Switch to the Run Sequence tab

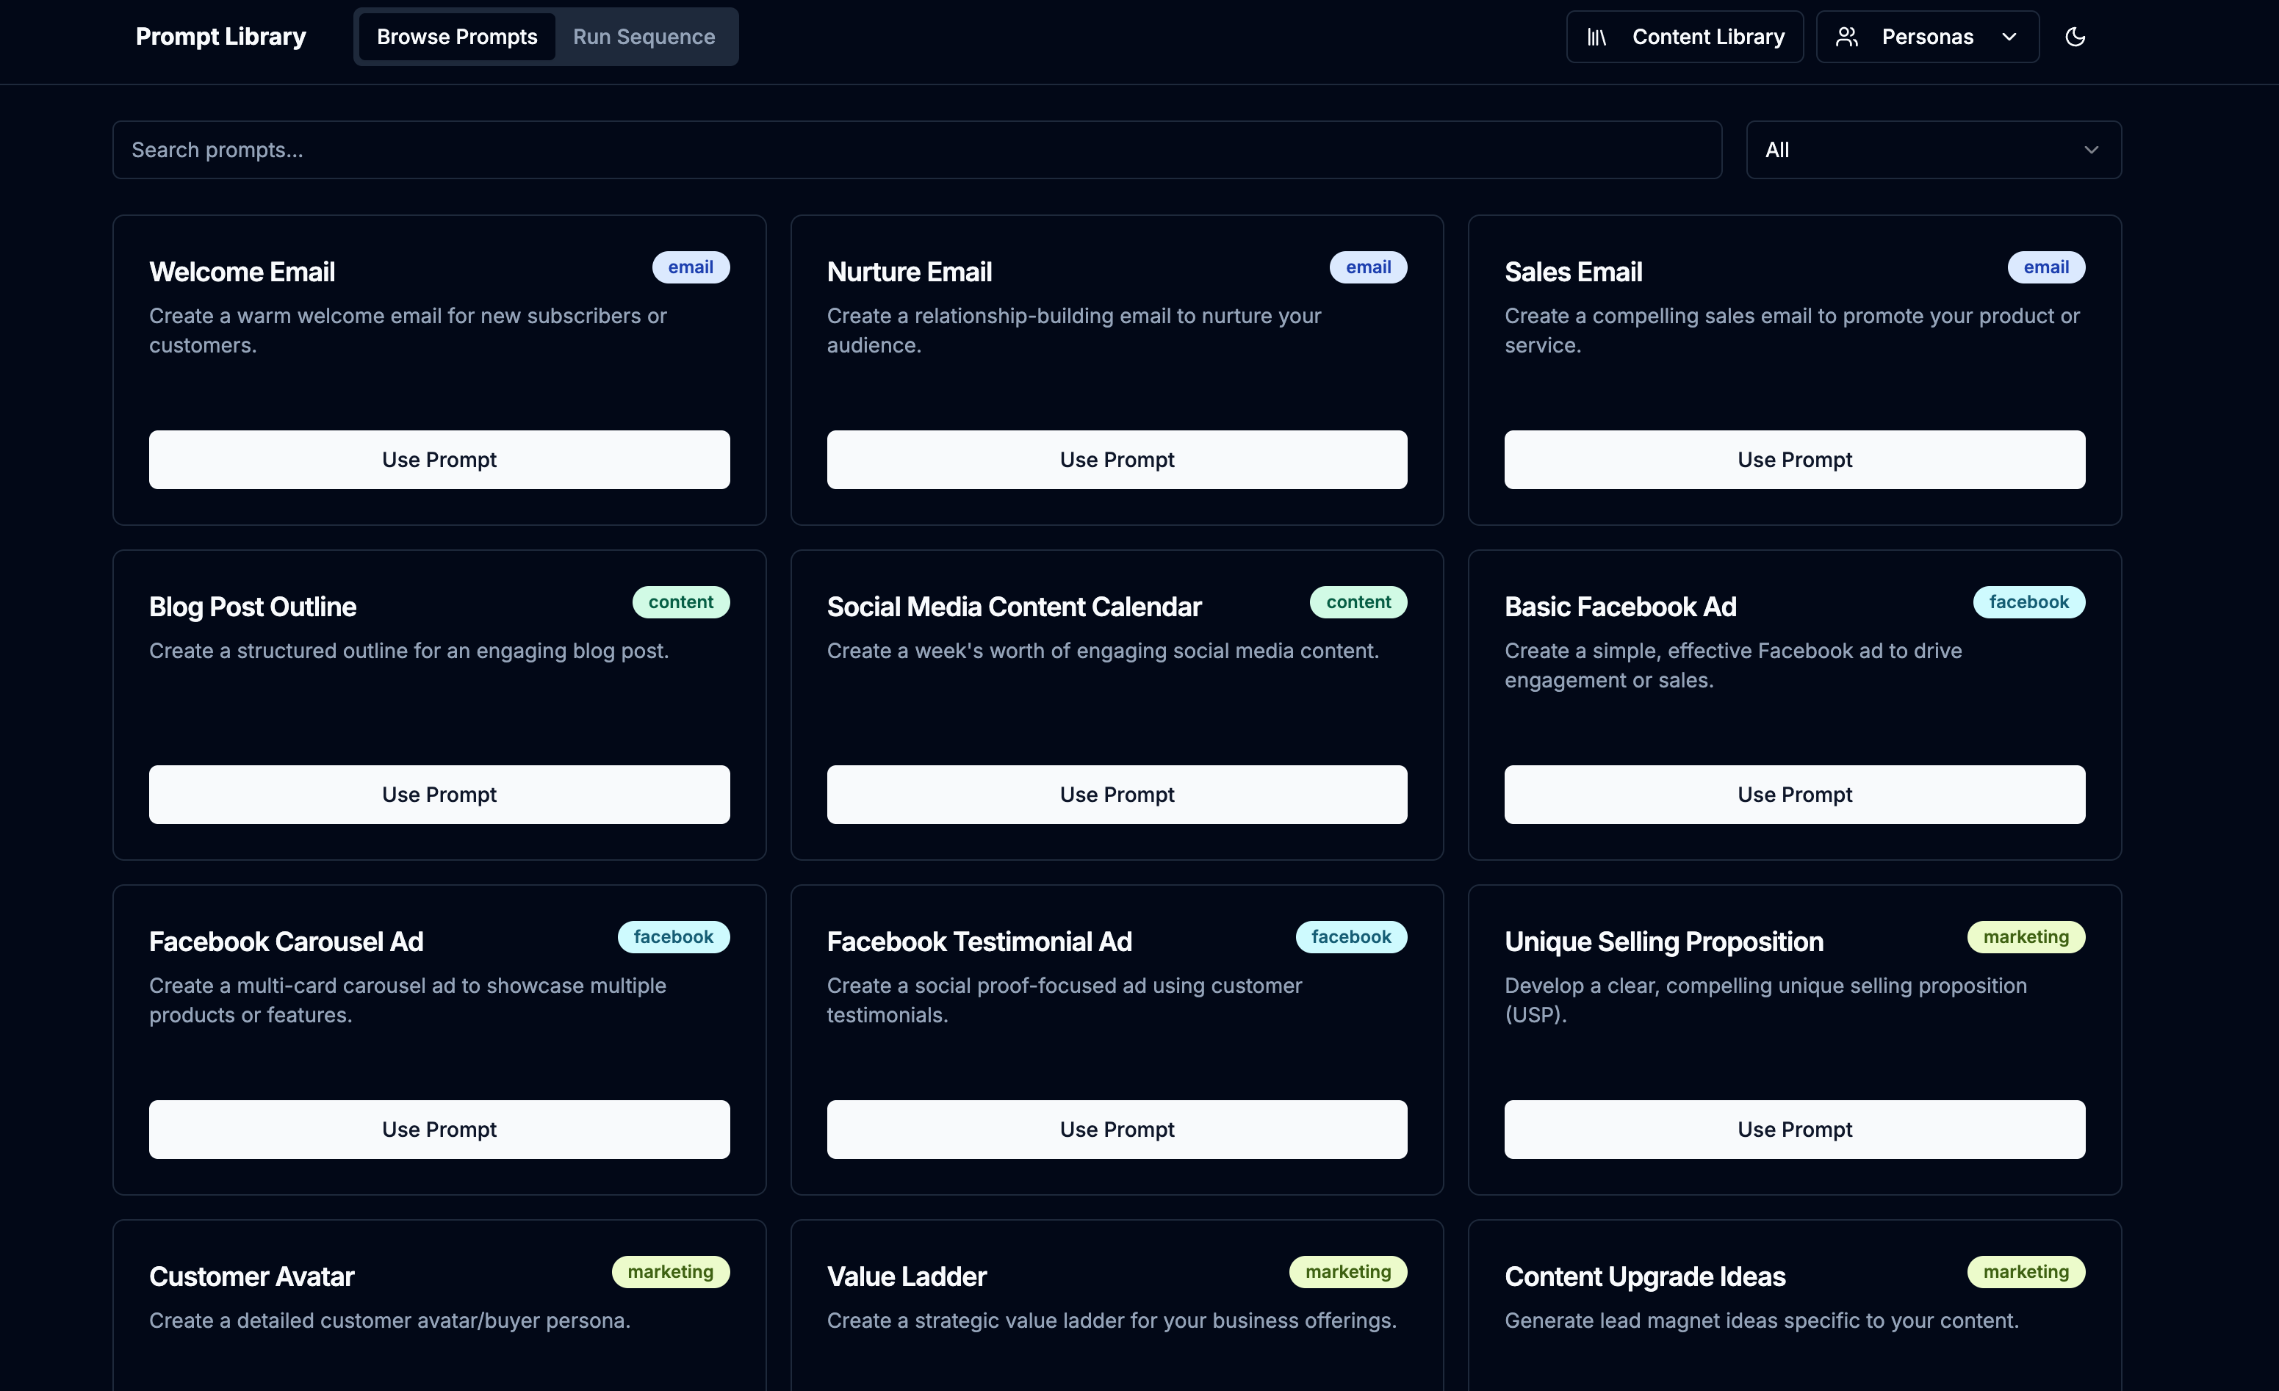pos(644,37)
